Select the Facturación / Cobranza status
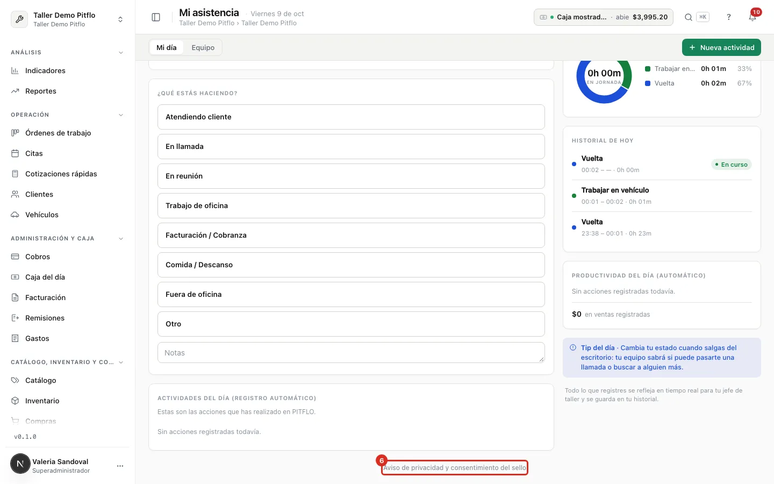774x484 pixels. tap(351, 235)
